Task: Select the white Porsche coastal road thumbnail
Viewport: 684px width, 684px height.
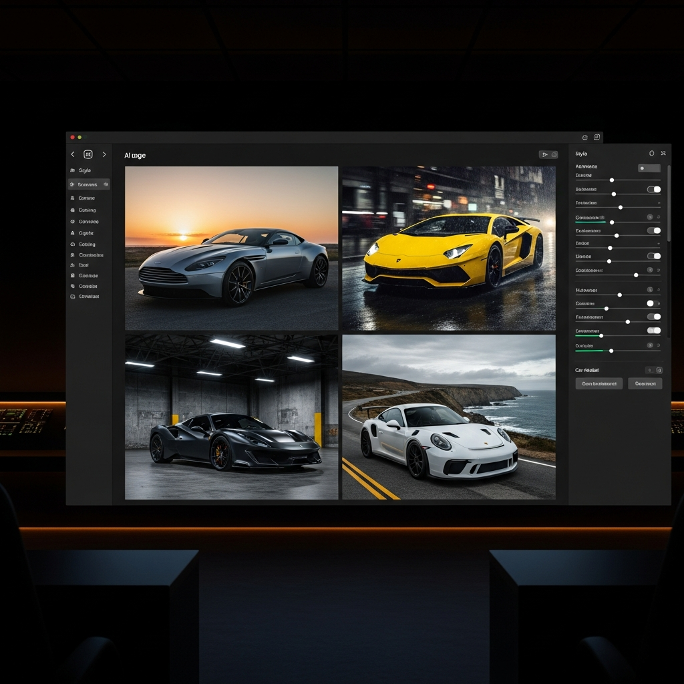Action: coord(448,417)
